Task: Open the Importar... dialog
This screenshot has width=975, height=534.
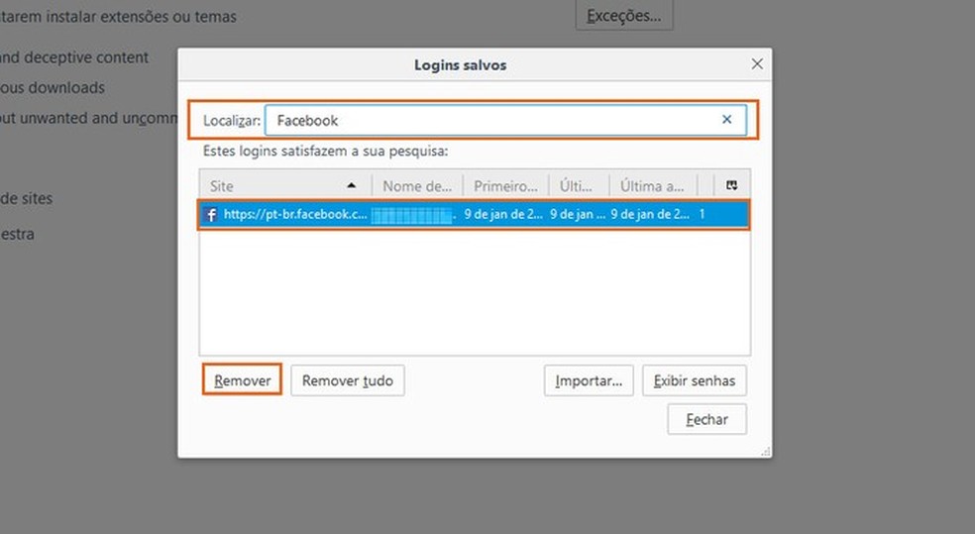Action: [x=589, y=379]
